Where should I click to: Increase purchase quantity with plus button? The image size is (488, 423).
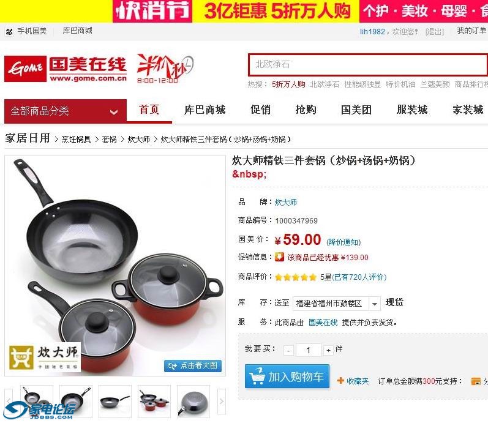pos(328,351)
